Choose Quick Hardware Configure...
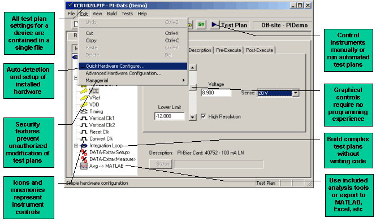The height and width of the screenshot is (222, 376). pyautogui.click(x=133, y=66)
